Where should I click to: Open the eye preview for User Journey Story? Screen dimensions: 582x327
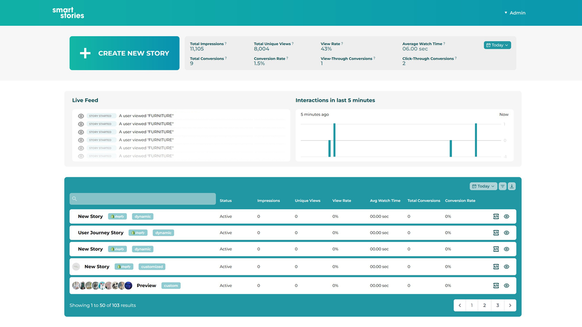point(506,233)
